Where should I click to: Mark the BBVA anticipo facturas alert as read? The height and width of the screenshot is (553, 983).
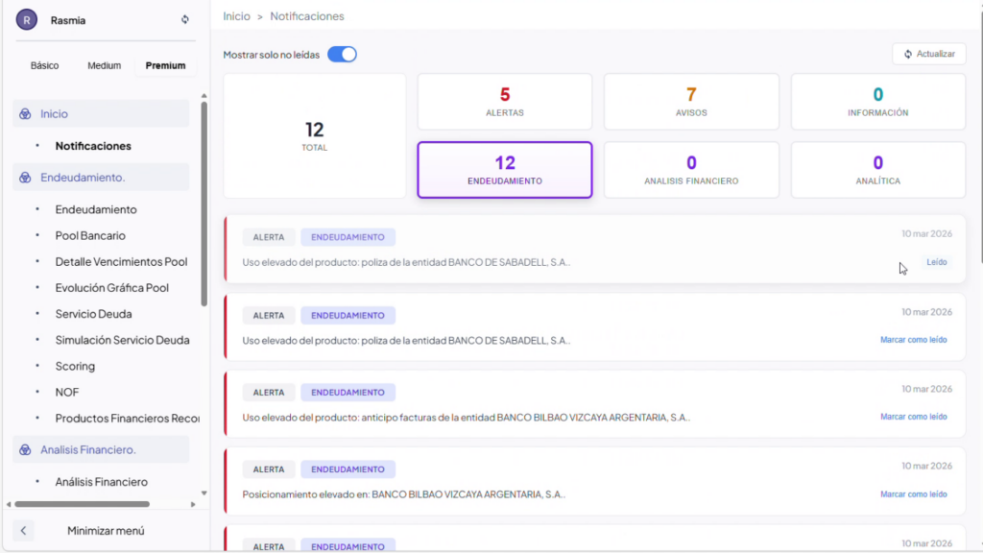913,417
